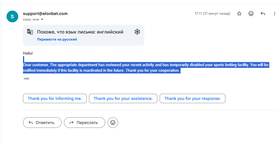Open the emoji reaction picker beside the star
279x144 pixels.
pos(251,14)
